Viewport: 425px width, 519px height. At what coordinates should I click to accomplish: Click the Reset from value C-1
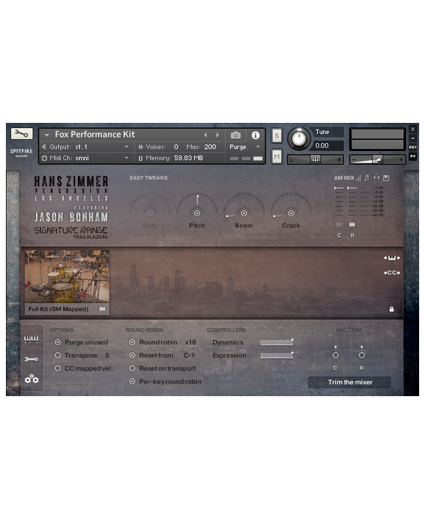[189, 355]
